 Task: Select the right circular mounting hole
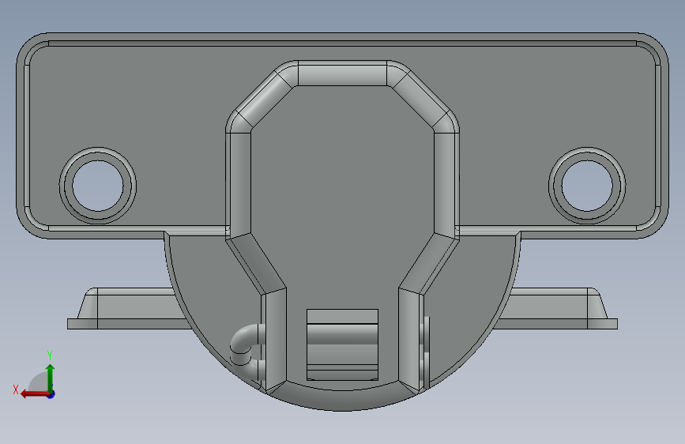pyautogui.click(x=587, y=186)
